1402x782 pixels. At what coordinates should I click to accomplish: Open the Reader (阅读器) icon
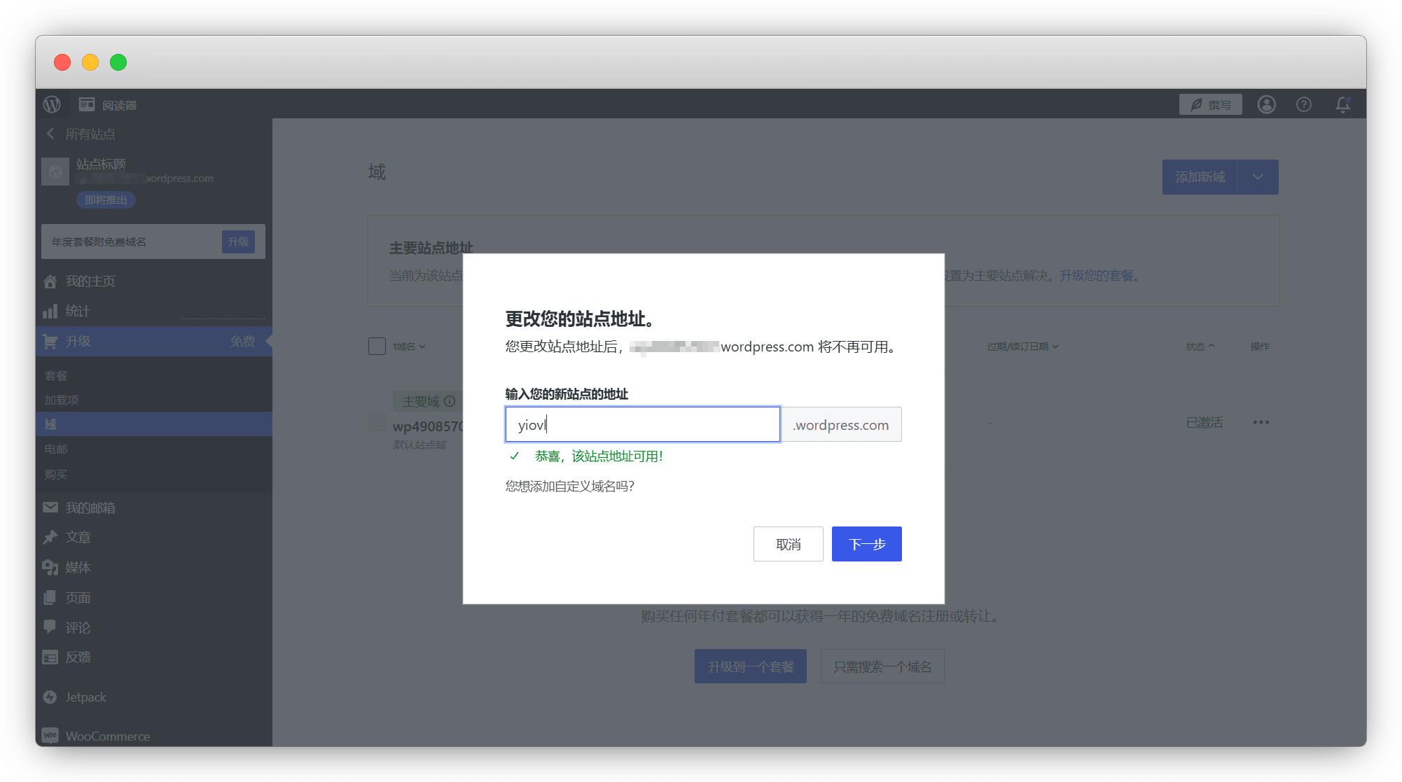pos(87,104)
